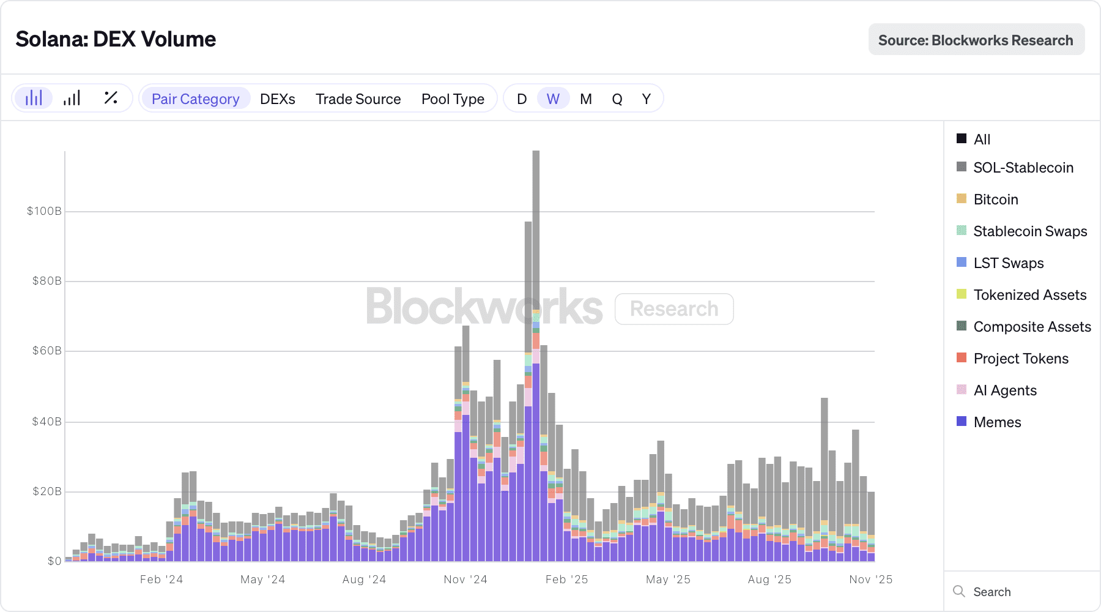Toggle the All series legend swatch
Viewport: 1101px width, 612px height.
962,139
